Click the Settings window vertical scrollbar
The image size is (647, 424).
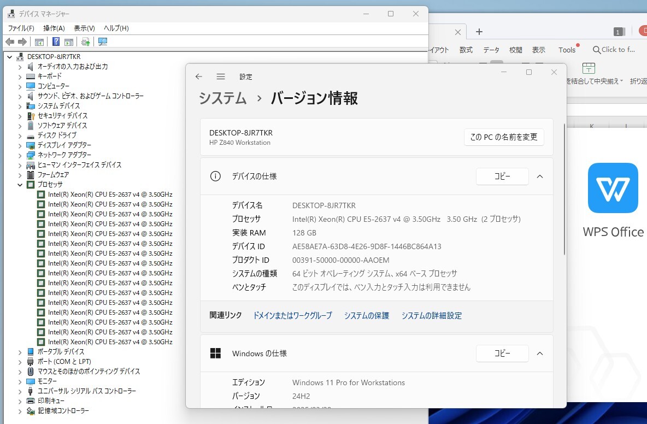[564, 189]
